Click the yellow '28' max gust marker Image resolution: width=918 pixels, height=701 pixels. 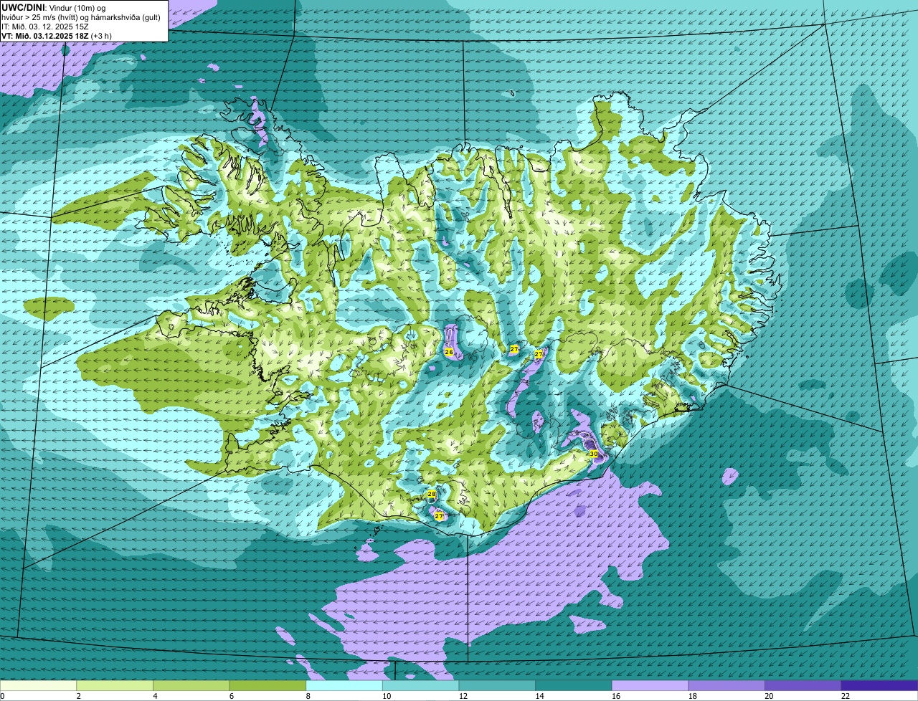(431, 495)
